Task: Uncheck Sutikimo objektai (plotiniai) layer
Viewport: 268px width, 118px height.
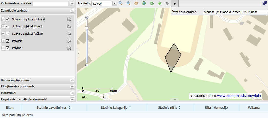Action: [x=8, y=19]
